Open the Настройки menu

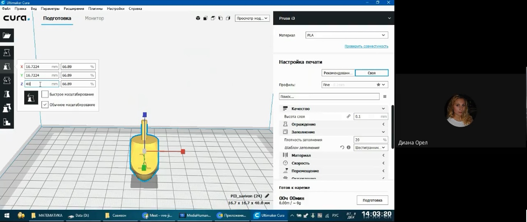[116, 8]
